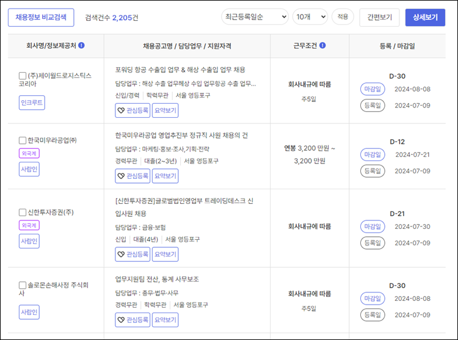Click 관심등록 for 업무지원팀 전산 posting

click(x=133, y=320)
